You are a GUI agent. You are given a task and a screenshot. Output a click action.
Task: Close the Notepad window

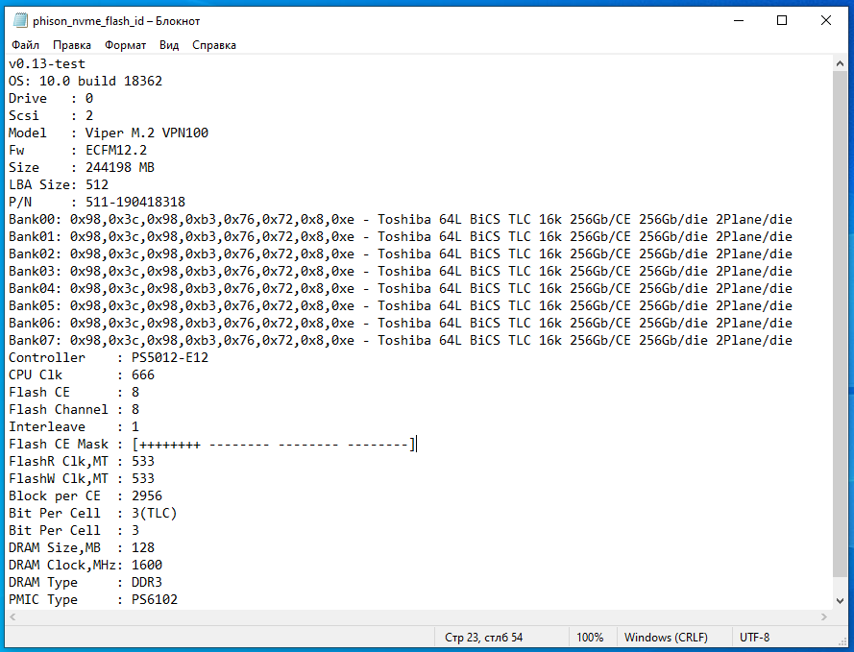(x=826, y=21)
